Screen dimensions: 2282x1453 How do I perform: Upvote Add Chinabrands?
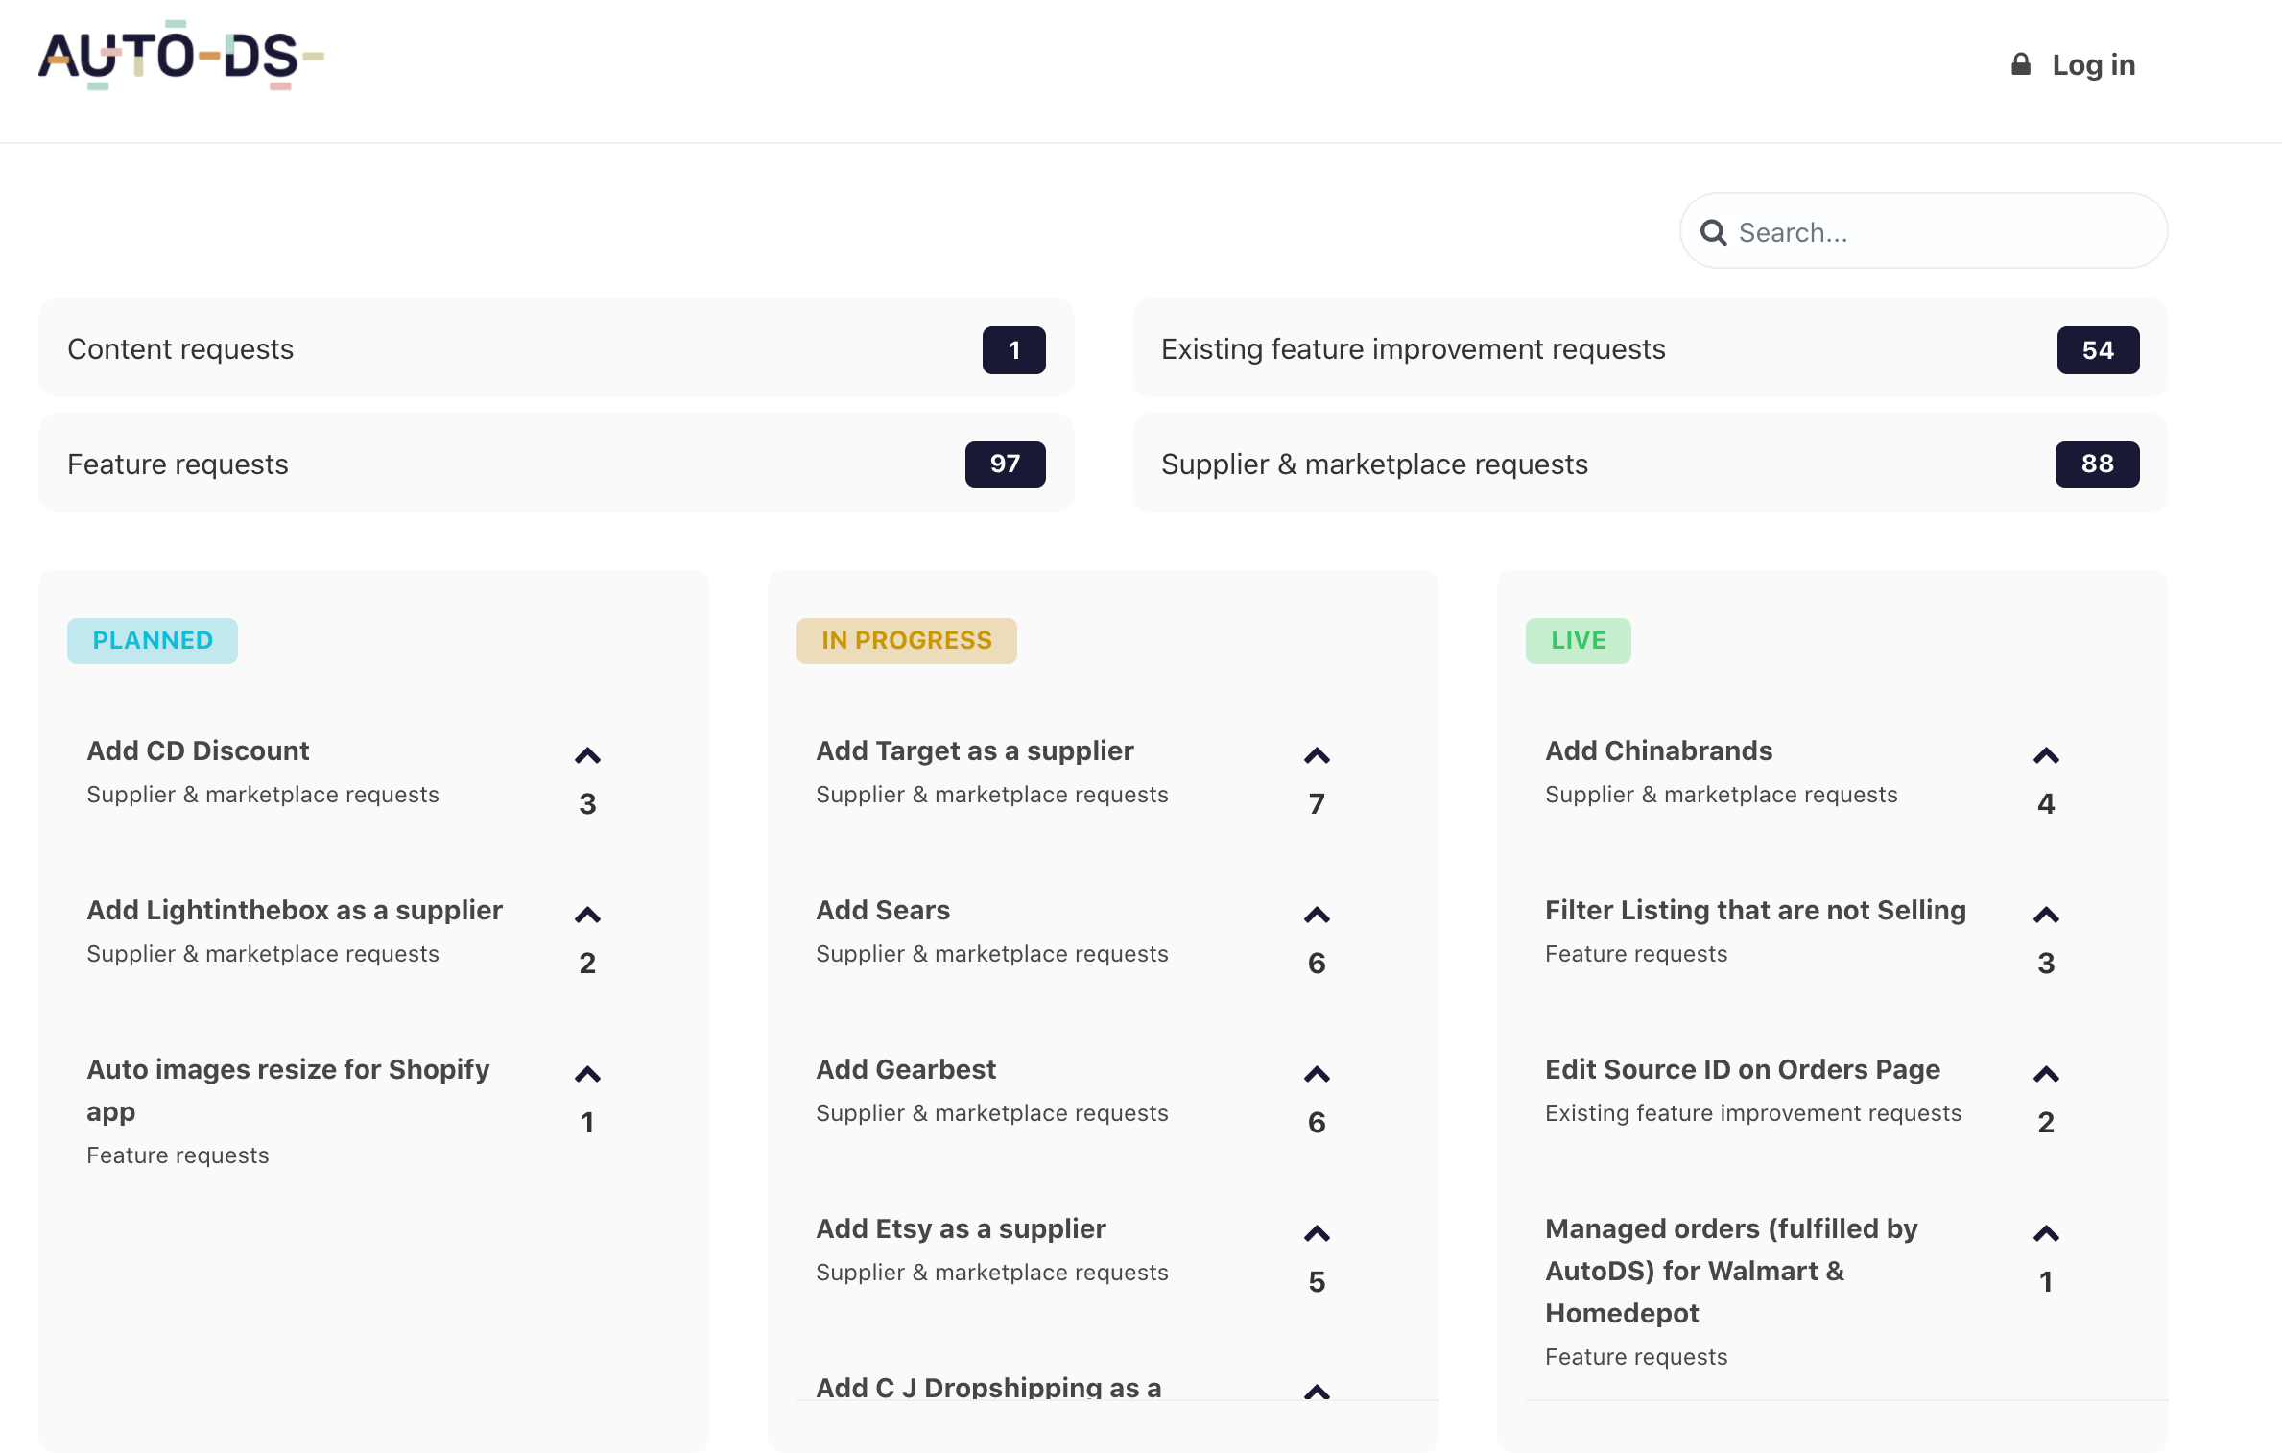[x=2046, y=756]
